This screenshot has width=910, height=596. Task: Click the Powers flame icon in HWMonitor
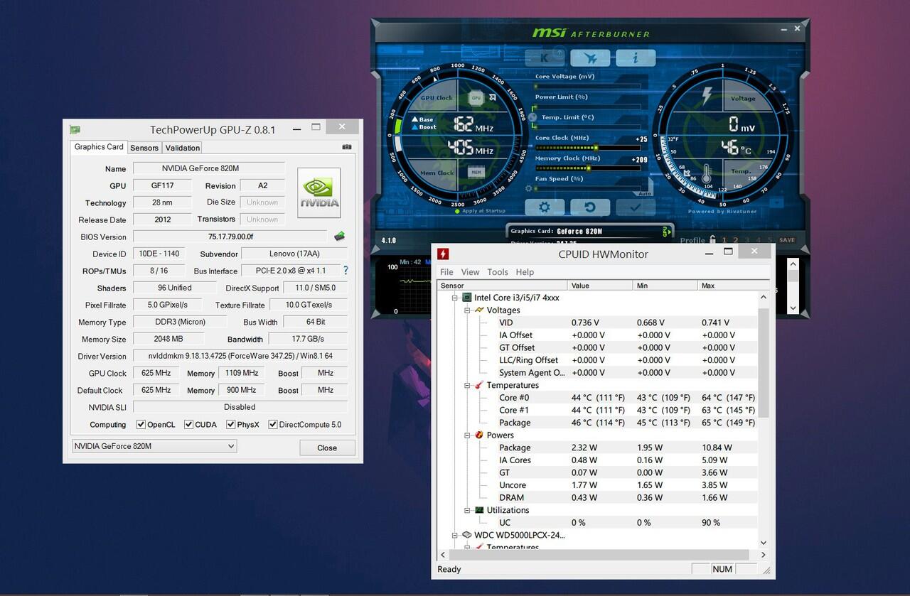click(479, 435)
